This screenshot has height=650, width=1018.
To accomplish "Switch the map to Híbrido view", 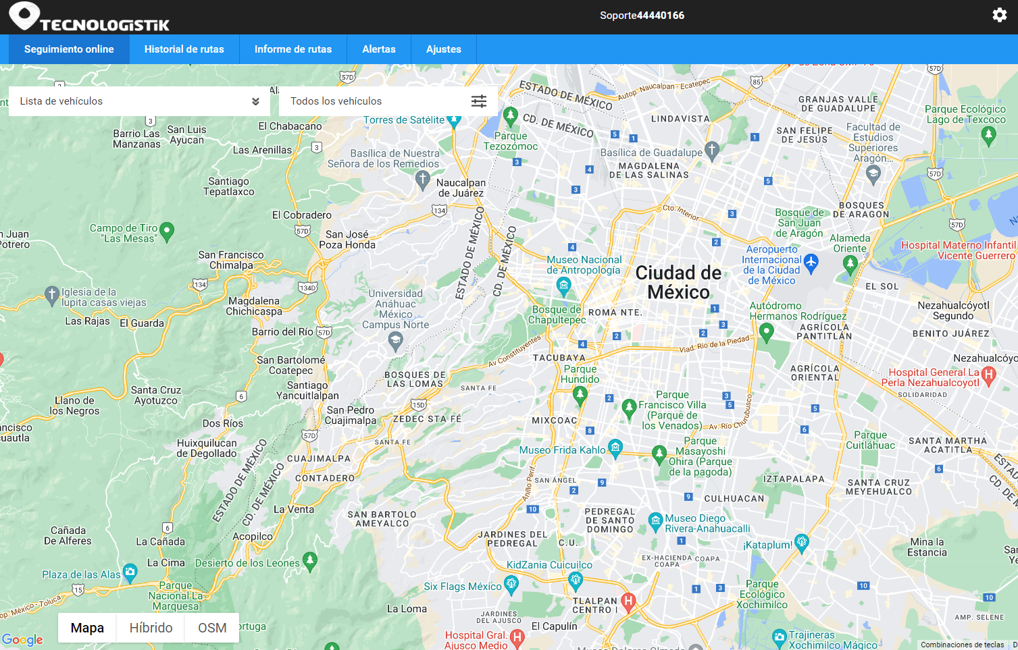I will click(x=151, y=628).
